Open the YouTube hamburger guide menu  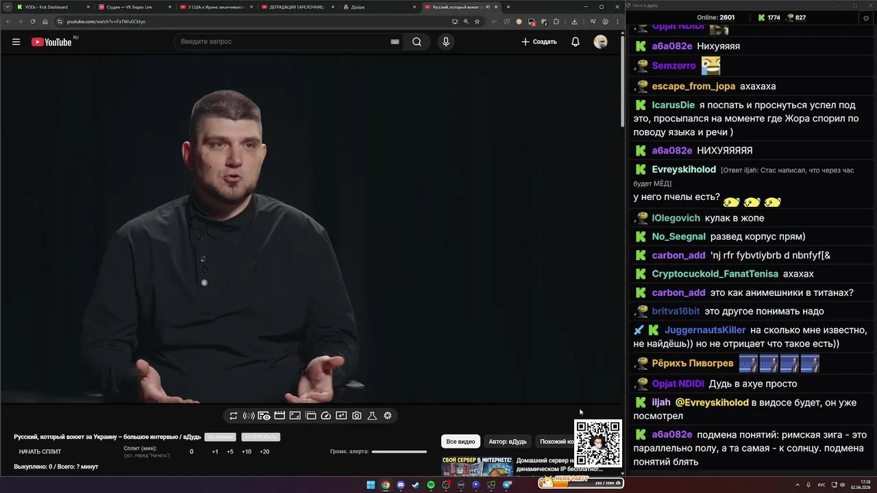point(16,42)
